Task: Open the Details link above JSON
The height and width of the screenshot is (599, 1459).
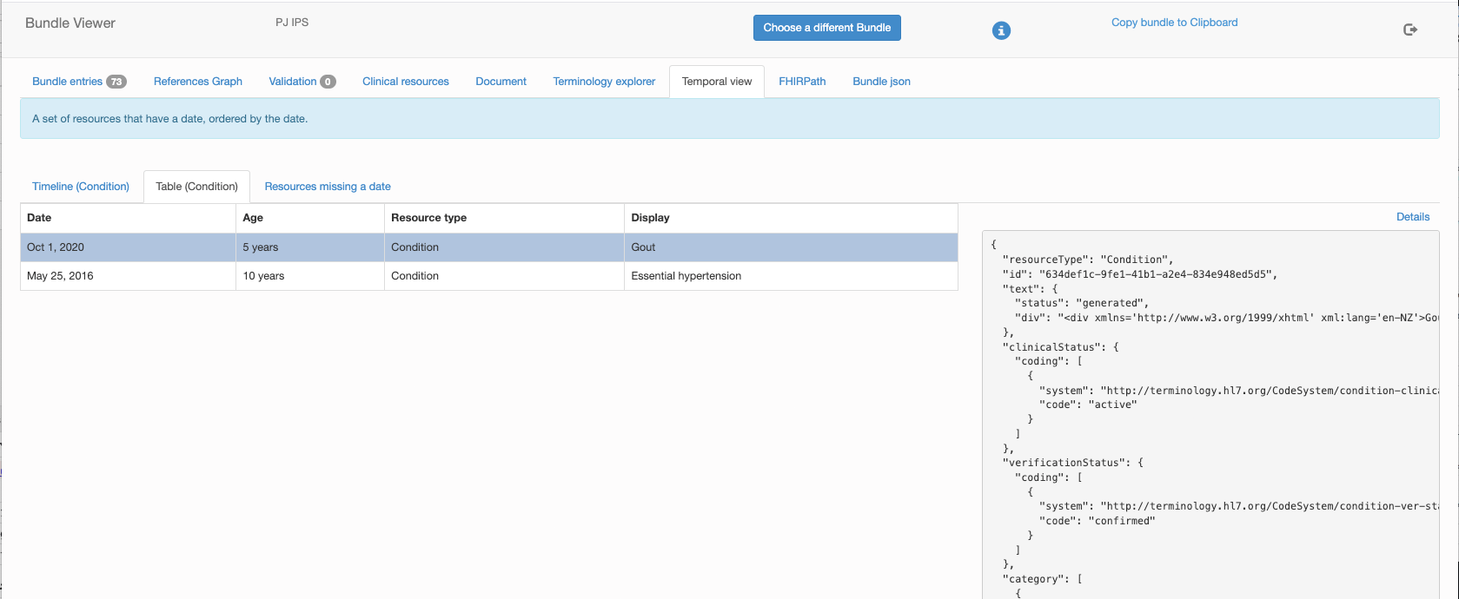Action: (1413, 217)
